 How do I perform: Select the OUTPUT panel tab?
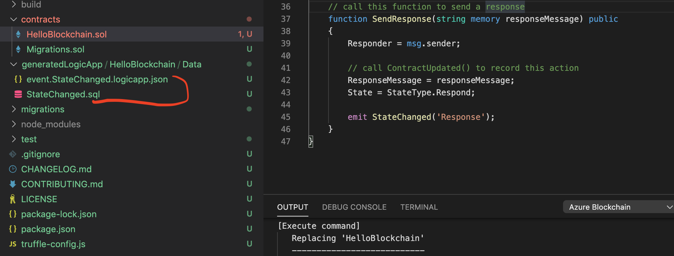[x=292, y=207]
